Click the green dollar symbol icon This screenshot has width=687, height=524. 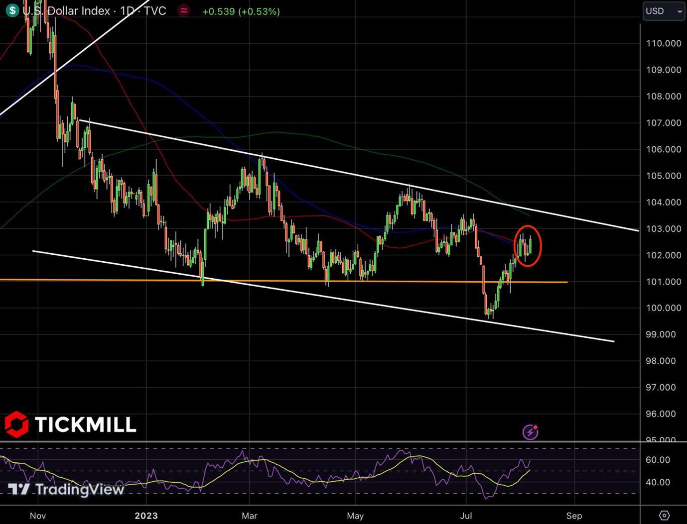[x=12, y=10]
